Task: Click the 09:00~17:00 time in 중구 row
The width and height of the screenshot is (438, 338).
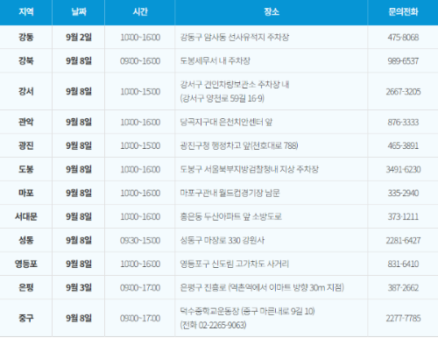Action: tap(140, 318)
